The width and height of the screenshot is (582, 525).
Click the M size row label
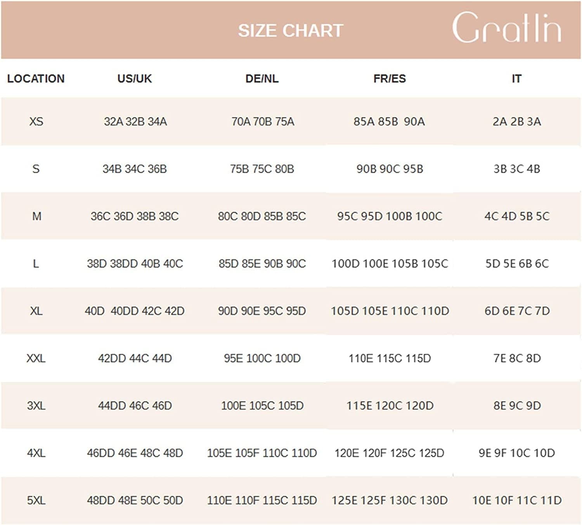36,216
